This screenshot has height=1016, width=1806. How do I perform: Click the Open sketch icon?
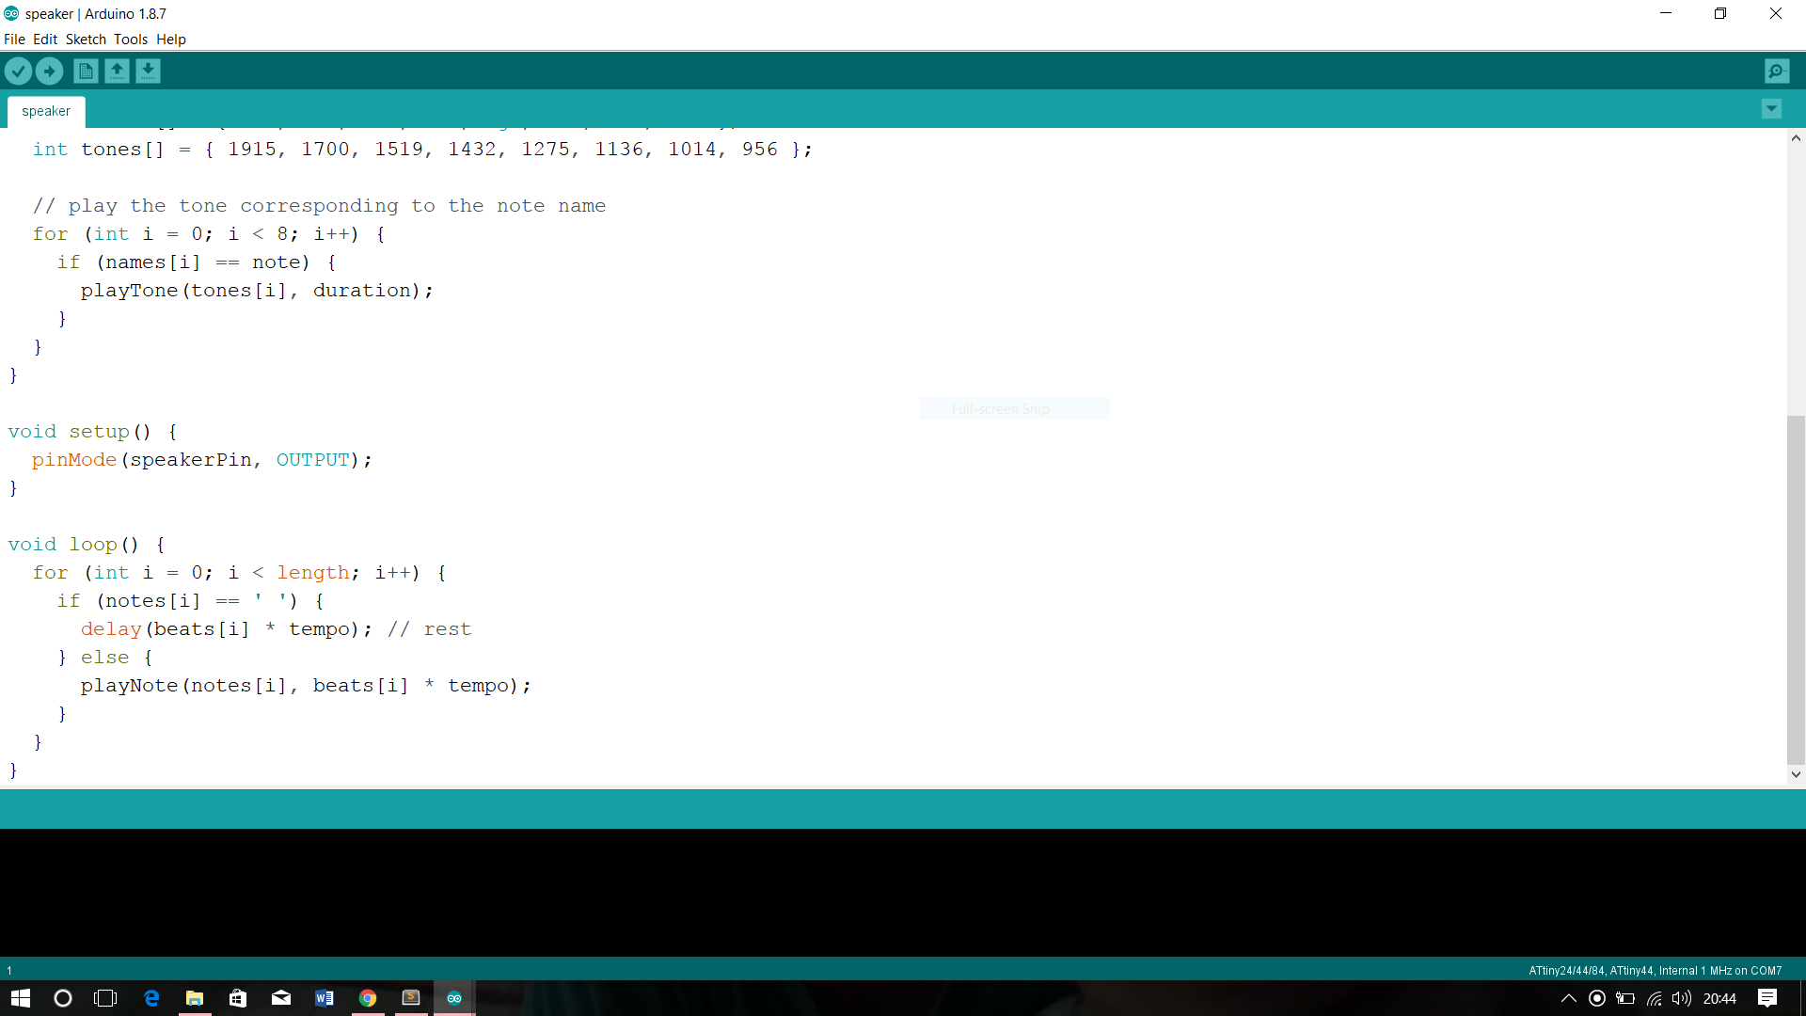click(116, 71)
